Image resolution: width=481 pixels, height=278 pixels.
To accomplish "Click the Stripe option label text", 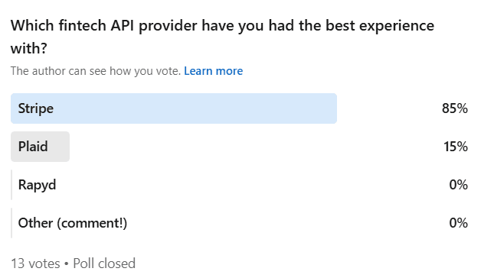I will point(36,109).
